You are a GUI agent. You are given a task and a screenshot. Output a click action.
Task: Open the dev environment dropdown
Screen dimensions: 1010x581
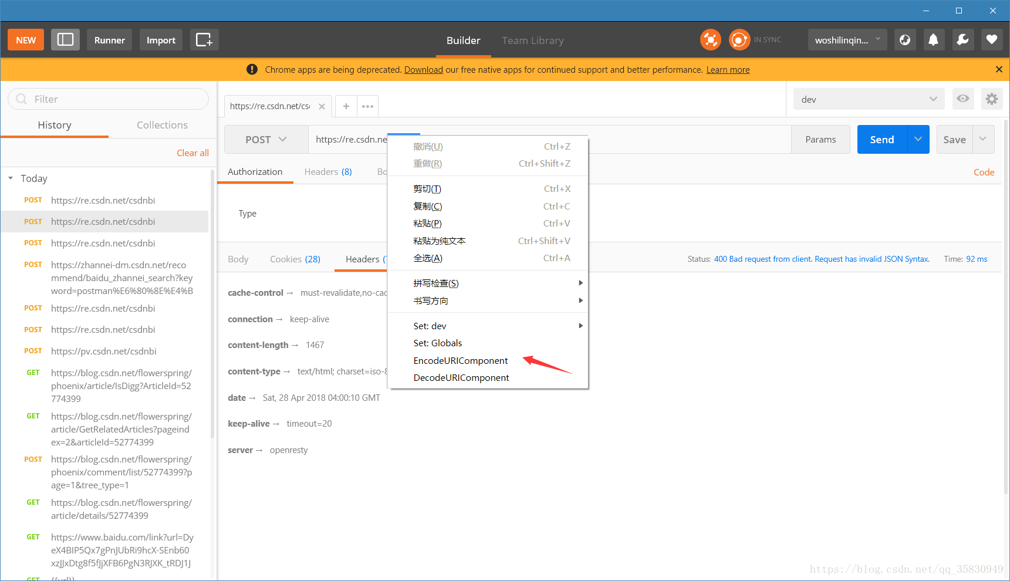[869, 99]
